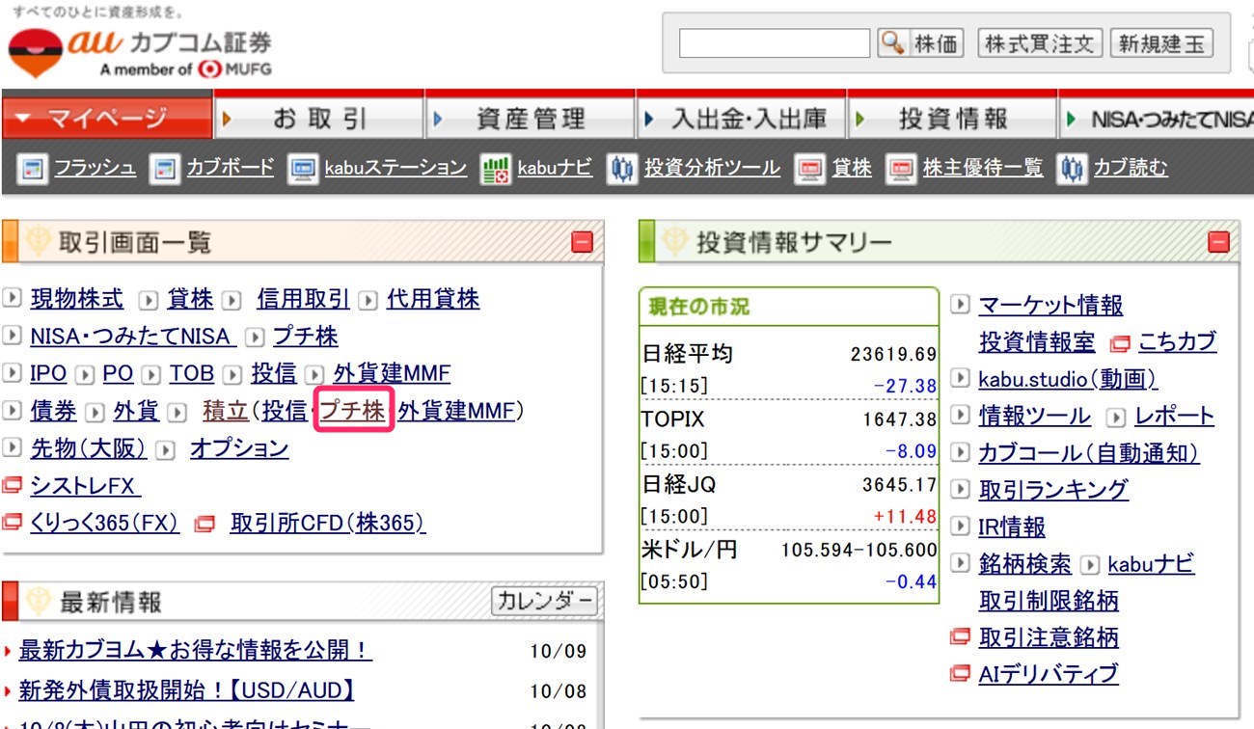
Task: Click arrow icon beside マーケット情報
Action: (x=960, y=305)
